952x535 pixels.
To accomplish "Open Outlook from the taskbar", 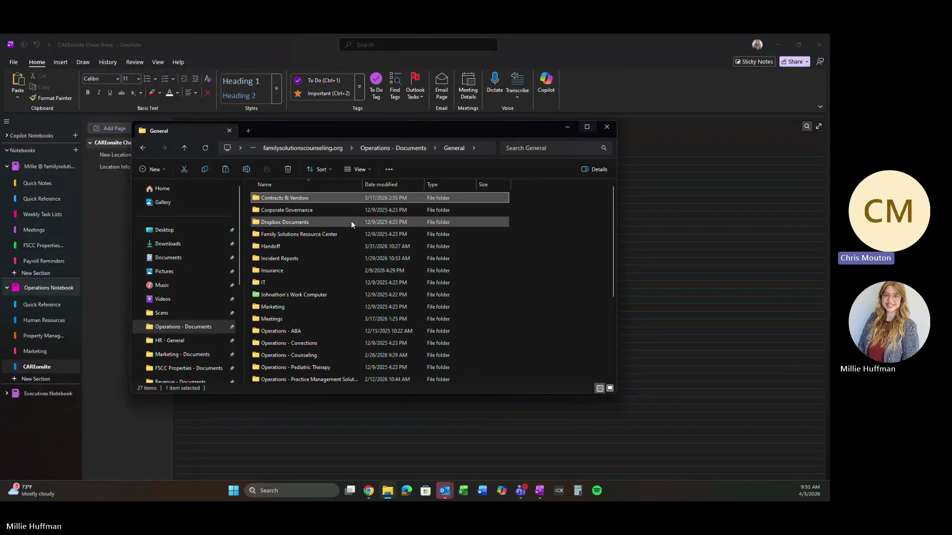I will point(445,490).
